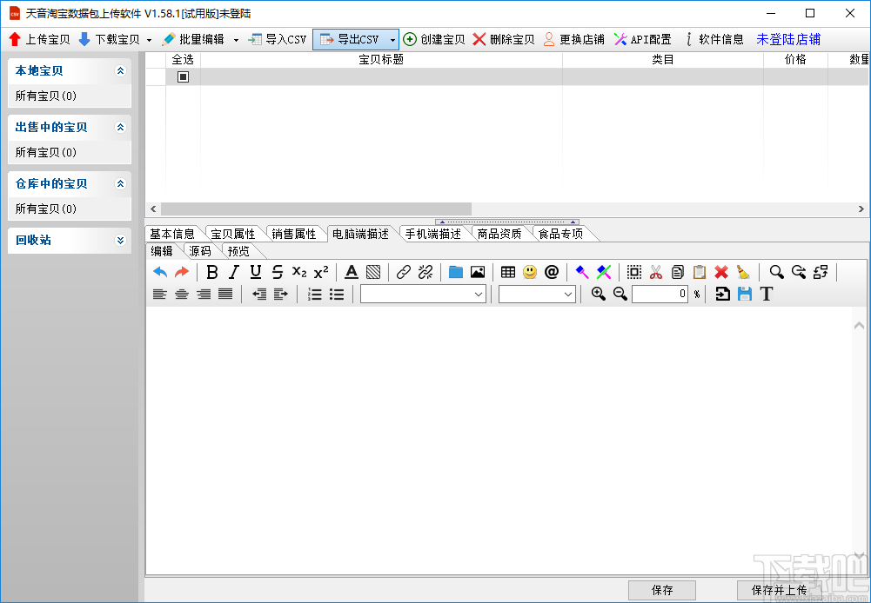Image resolution: width=871 pixels, height=603 pixels.
Task: Click the replace icon
Action: 821,272
